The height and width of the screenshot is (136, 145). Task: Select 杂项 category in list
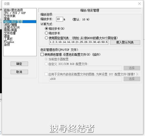pyautogui.click(x=7, y=45)
